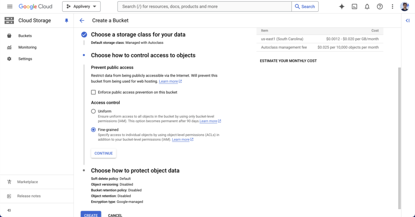Click the CANCEL button
Image resolution: width=415 pixels, height=217 pixels.
(115, 215)
